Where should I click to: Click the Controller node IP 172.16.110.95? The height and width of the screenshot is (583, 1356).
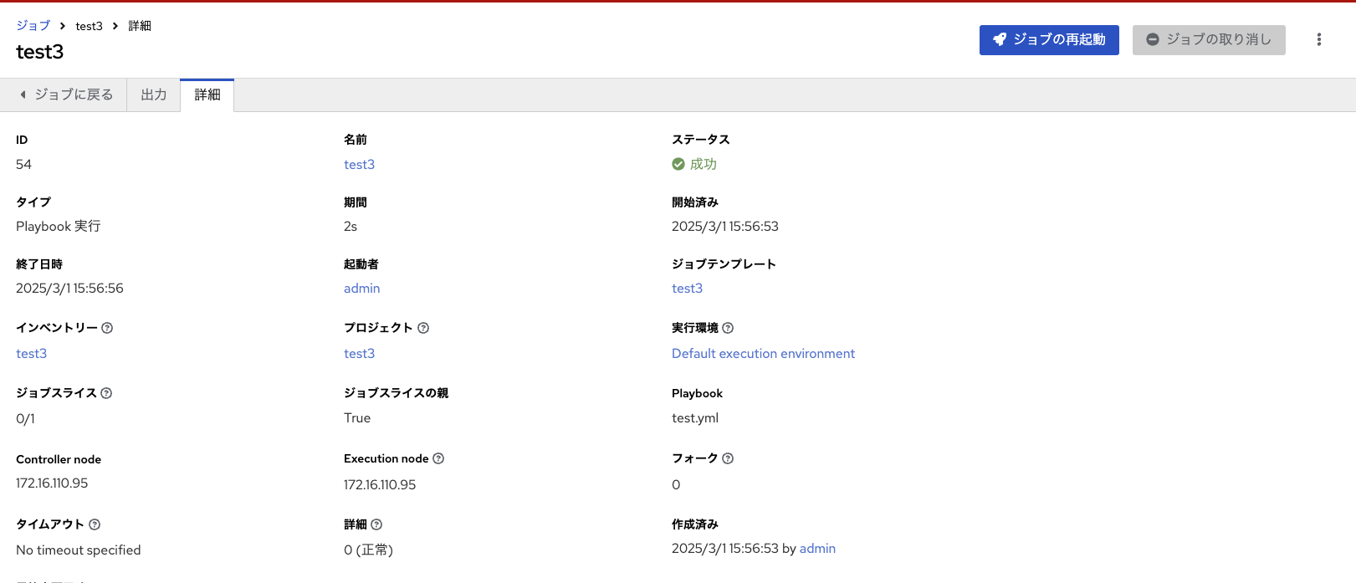pyautogui.click(x=52, y=483)
